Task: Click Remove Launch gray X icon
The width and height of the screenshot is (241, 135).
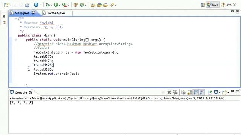Action: click(x=169, y=92)
